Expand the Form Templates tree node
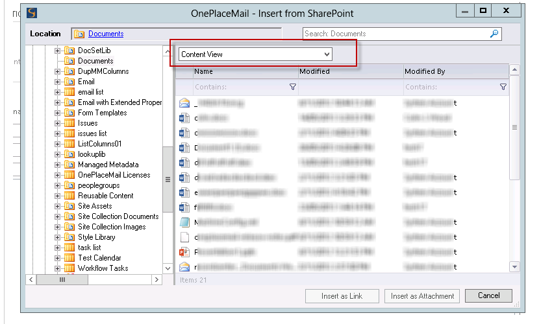This screenshot has width=552, height=324. [57, 113]
